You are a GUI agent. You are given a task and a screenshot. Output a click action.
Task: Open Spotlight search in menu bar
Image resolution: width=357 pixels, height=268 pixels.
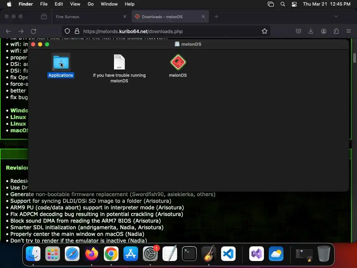pyautogui.click(x=282, y=4)
